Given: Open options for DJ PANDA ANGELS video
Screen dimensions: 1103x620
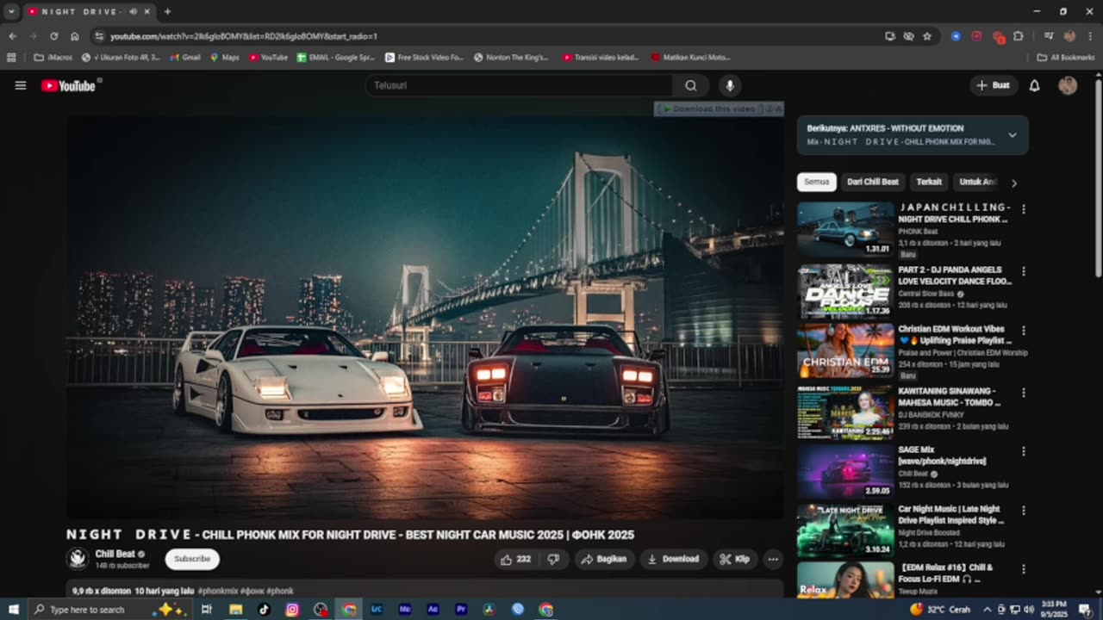Looking at the screenshot, I should pos(1024,271).
